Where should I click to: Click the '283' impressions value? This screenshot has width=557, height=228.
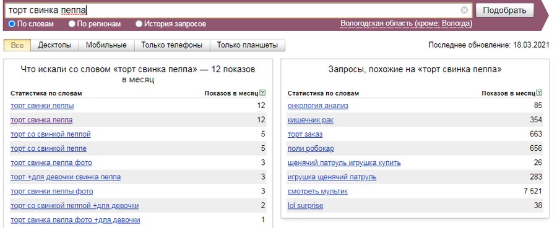click(536, 177)
